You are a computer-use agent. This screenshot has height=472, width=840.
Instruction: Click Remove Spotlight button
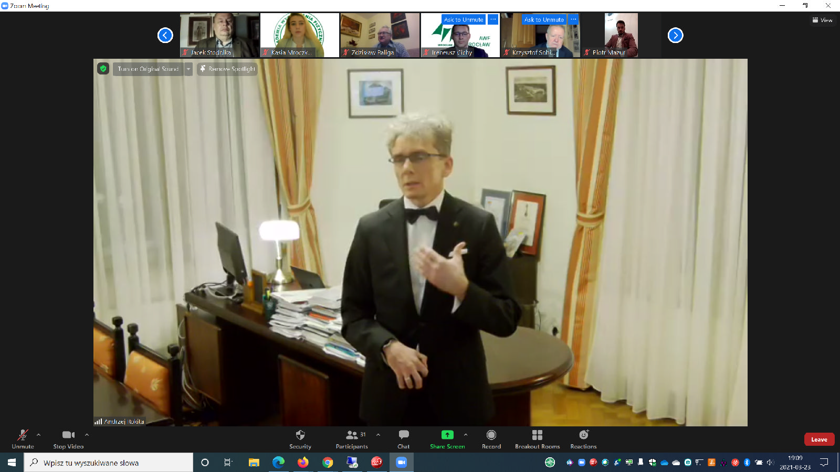(227, 69)
